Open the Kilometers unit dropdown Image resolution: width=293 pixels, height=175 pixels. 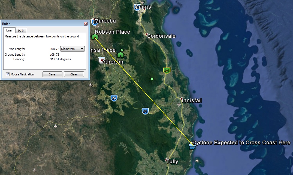click(72, 49)
